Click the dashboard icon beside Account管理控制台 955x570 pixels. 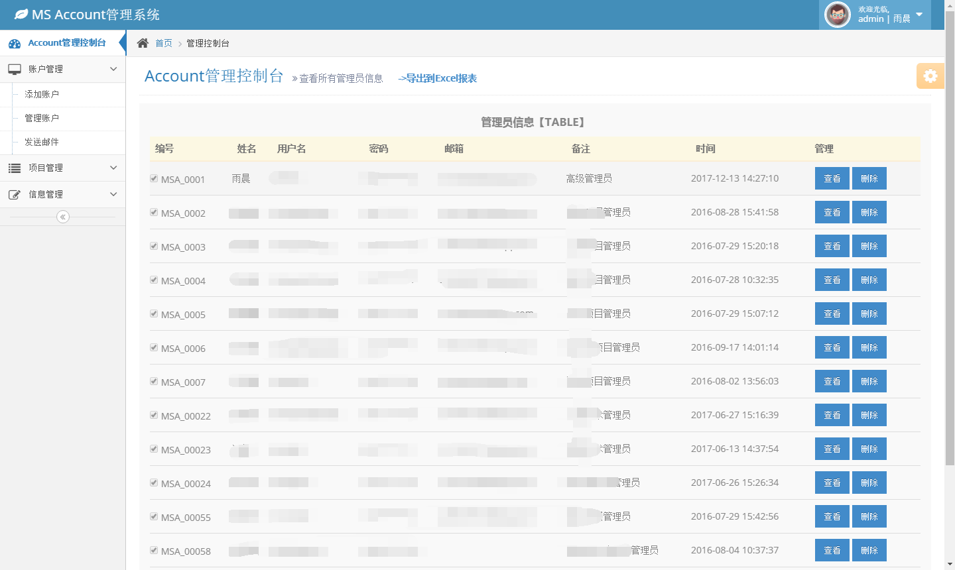click(15, 44)
